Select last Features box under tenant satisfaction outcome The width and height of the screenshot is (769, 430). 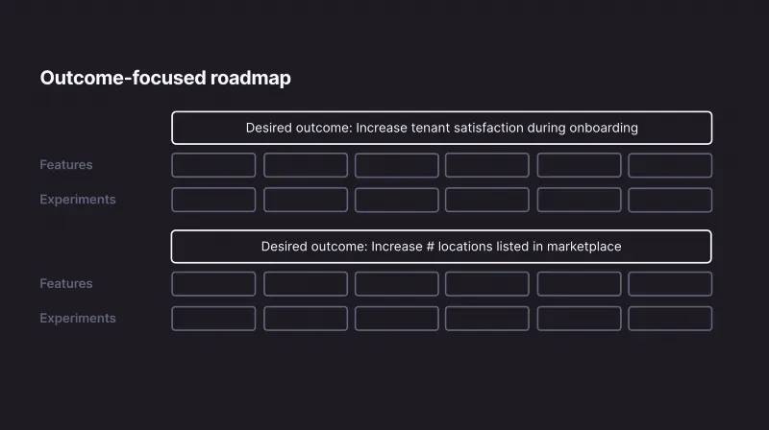(670, 165)
